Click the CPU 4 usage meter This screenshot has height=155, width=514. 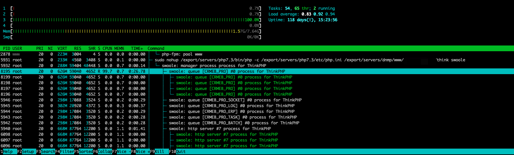136,25
